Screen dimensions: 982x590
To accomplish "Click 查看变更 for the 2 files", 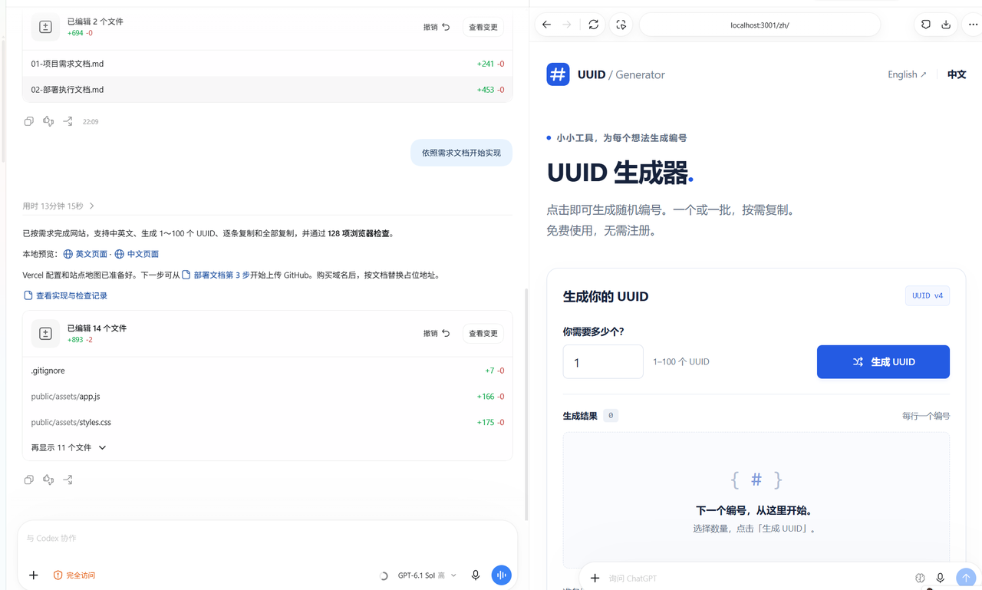I will 483,27.
